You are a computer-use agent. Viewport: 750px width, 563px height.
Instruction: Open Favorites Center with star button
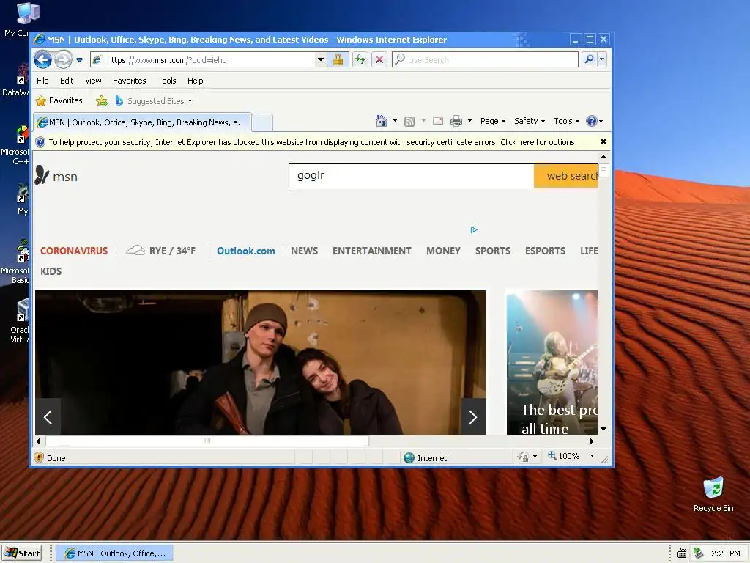tap(59, 100)
